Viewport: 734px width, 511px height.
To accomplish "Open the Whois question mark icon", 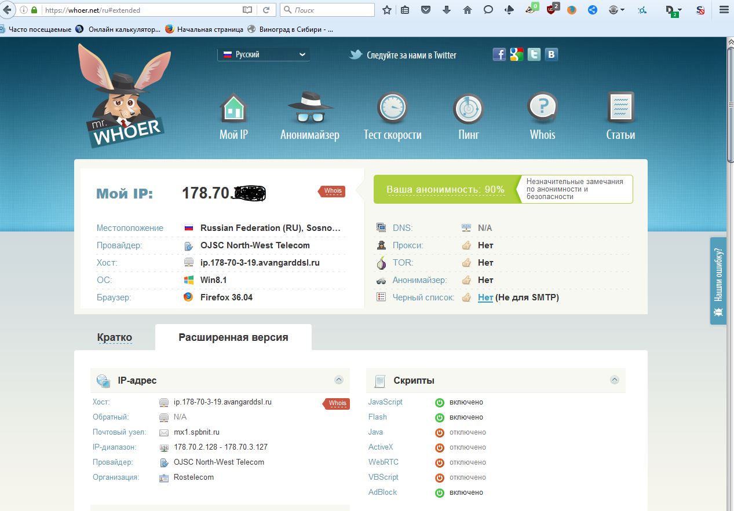I will (542, 108).
